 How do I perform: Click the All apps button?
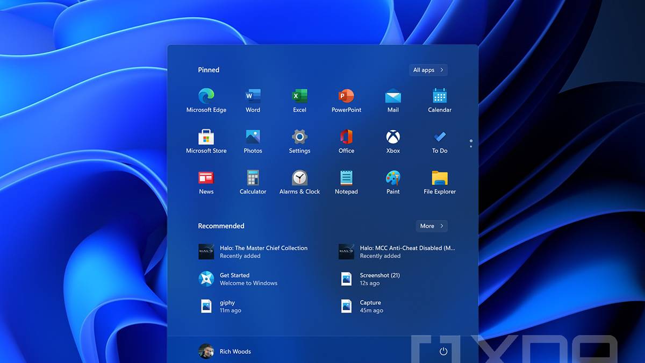click(x=428, y=70)
